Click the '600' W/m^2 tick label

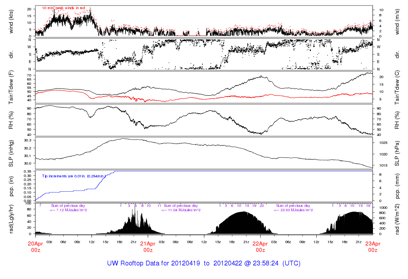[382, 218]
